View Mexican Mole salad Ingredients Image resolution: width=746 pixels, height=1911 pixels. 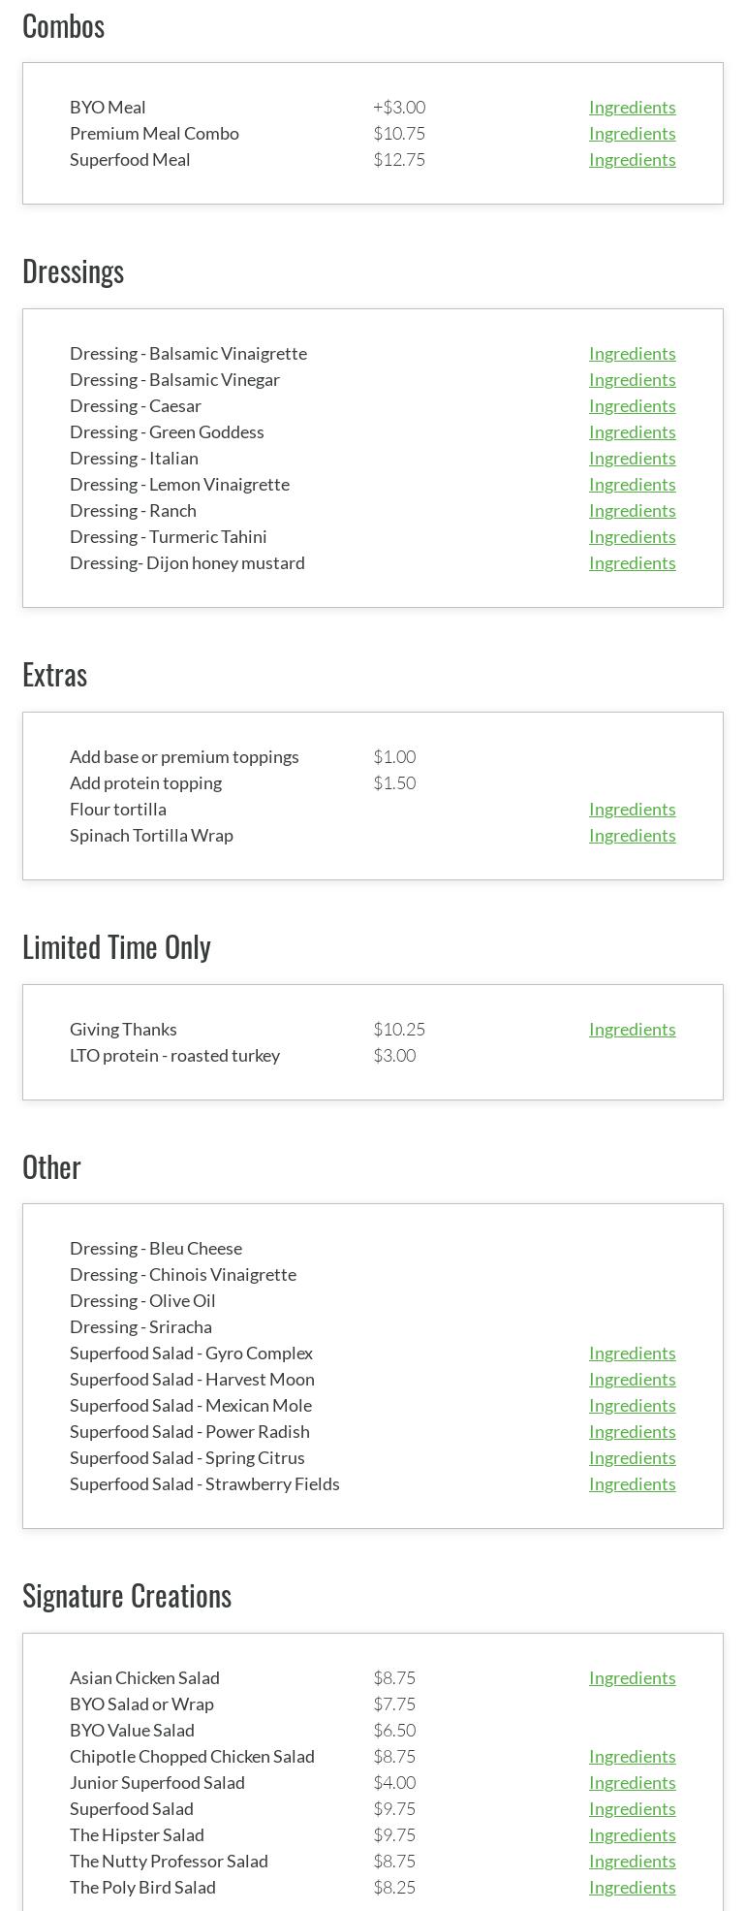click(632, 1406)
